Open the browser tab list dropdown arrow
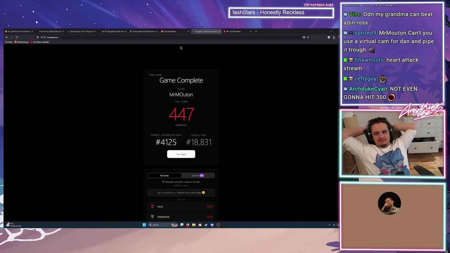This screenshot has width=450, height=253. pos(331,31)
